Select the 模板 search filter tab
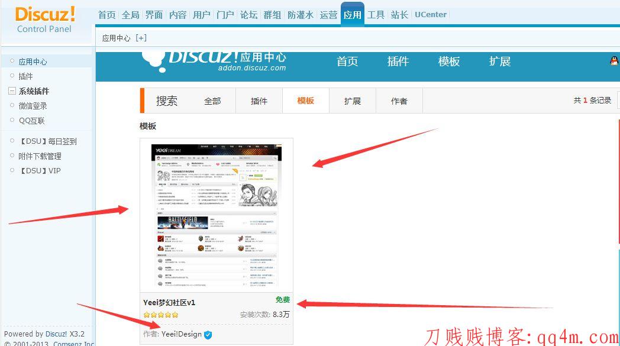The width and height of the screenshot is (620, 346). (x=306, y=101)
